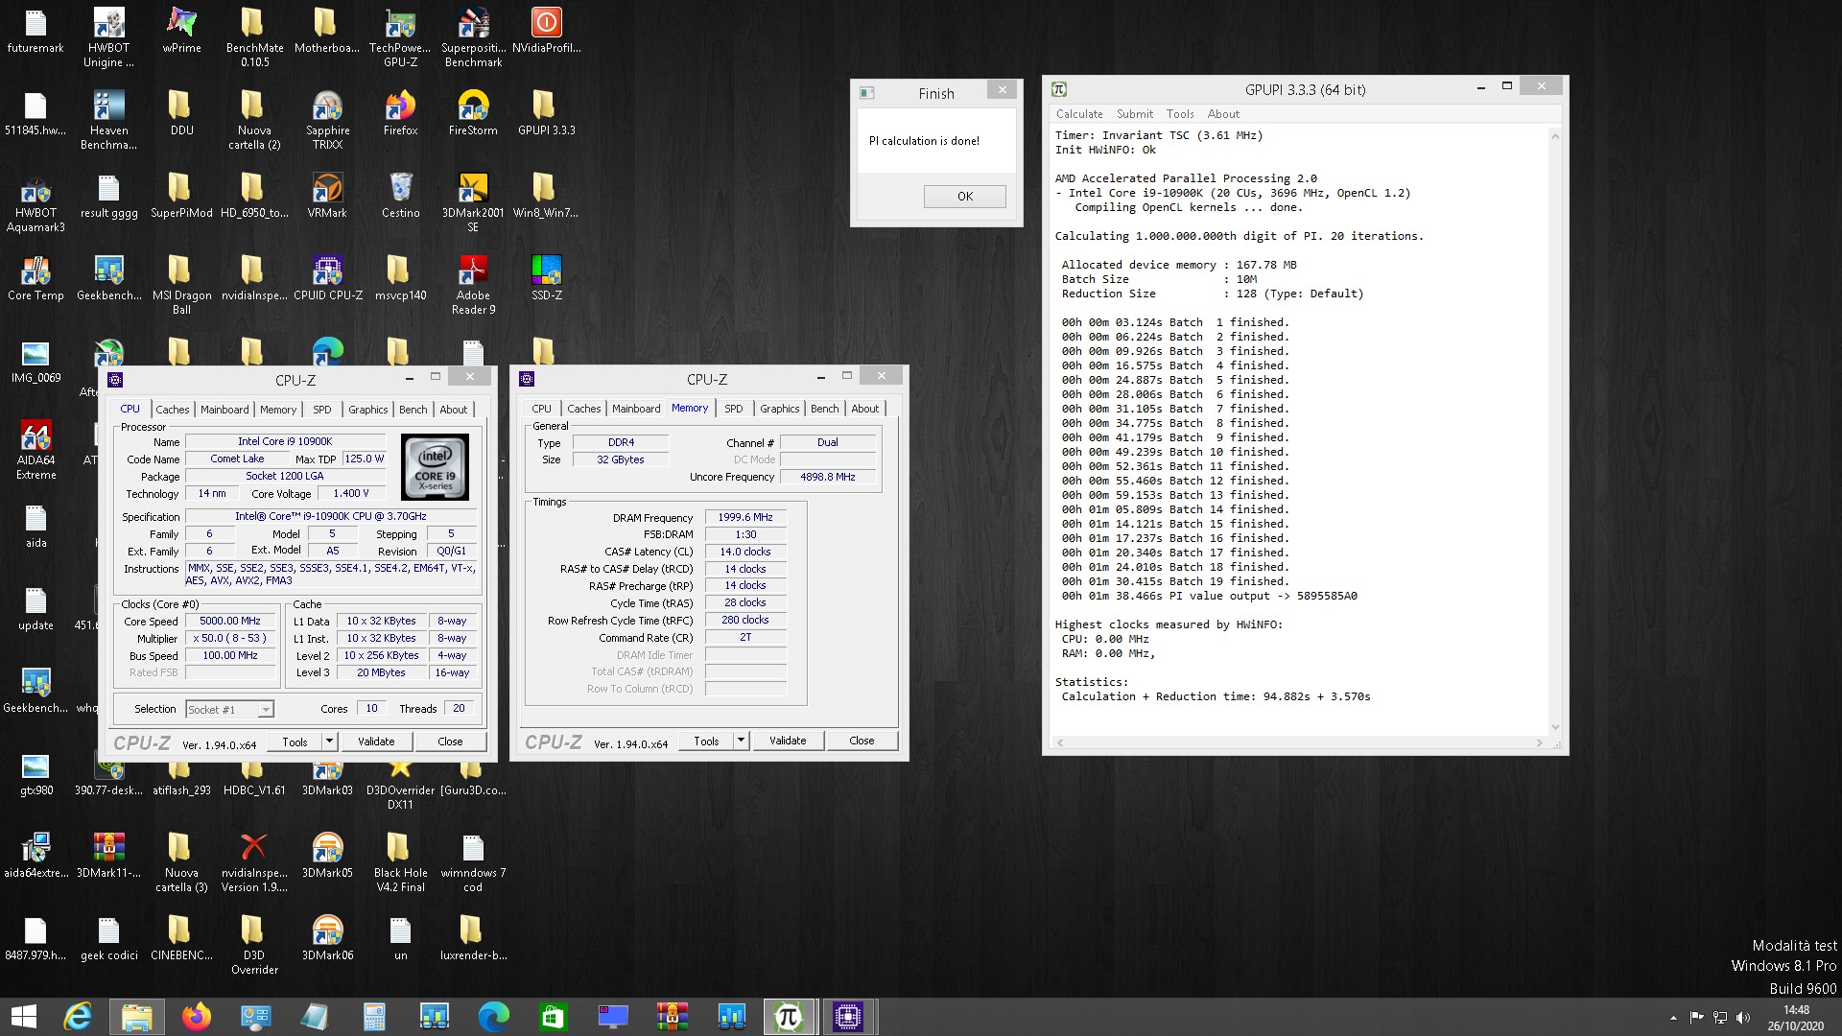Launch the 3DMark2001 SE desktop shortcut
Viewport: 1842px width, 1036px height.
coord(473,202)
